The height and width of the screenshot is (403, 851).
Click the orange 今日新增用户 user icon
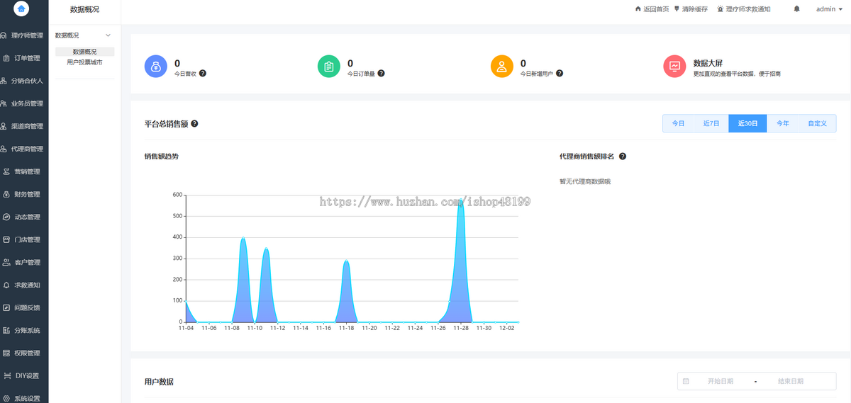tap(501, 67)
